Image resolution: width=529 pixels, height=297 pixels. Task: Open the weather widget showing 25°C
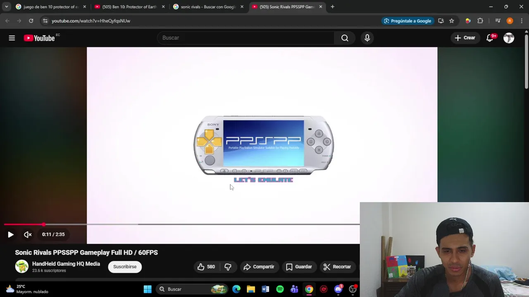tap(27, 289)
